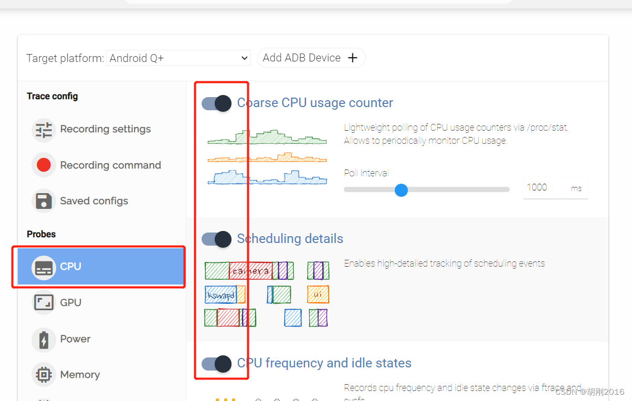Click the Poll interval slider handle

[x=401, y=190]
